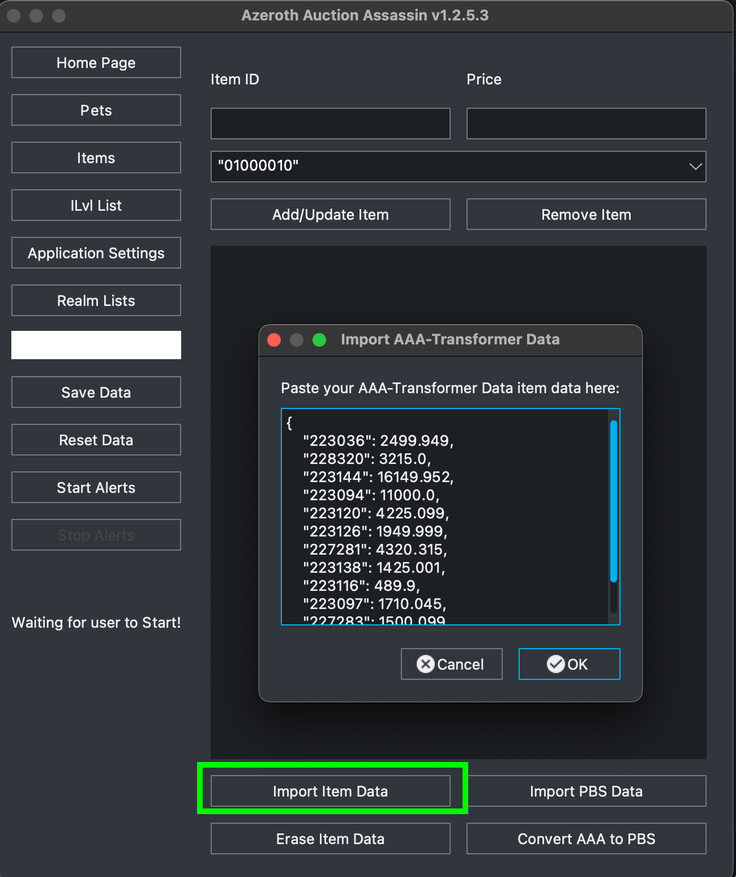The image size is (736, 877).
Task: Close the Import dialog with red button
Action: [274, 340]
